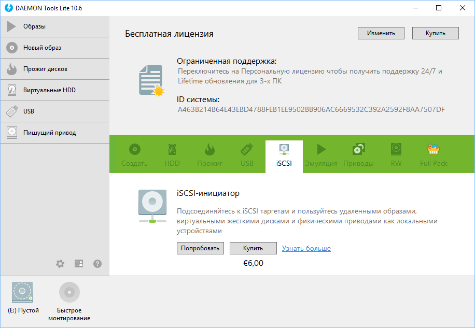The image size is (475, 328).
Task: Click the Купить button next to Изменить
Action: click(435, 33)
